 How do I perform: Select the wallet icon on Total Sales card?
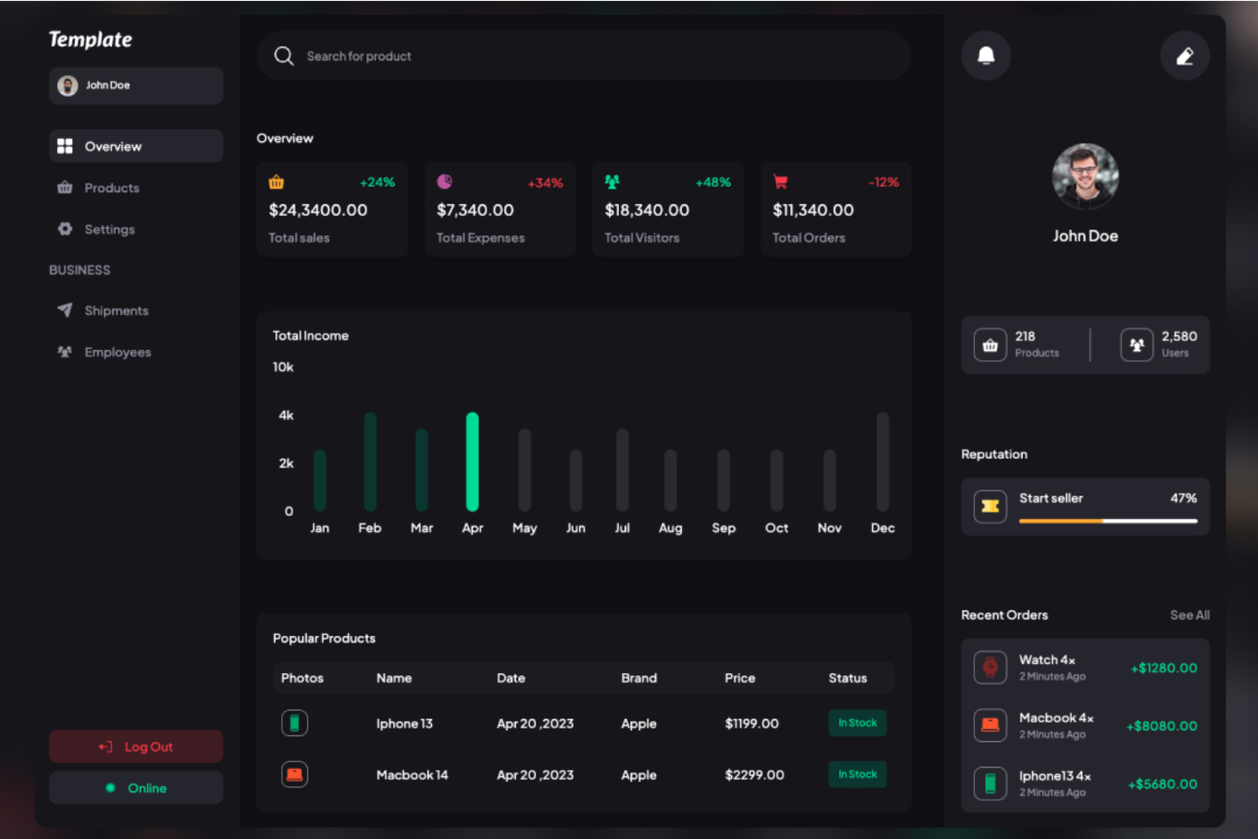coord(275,181)
